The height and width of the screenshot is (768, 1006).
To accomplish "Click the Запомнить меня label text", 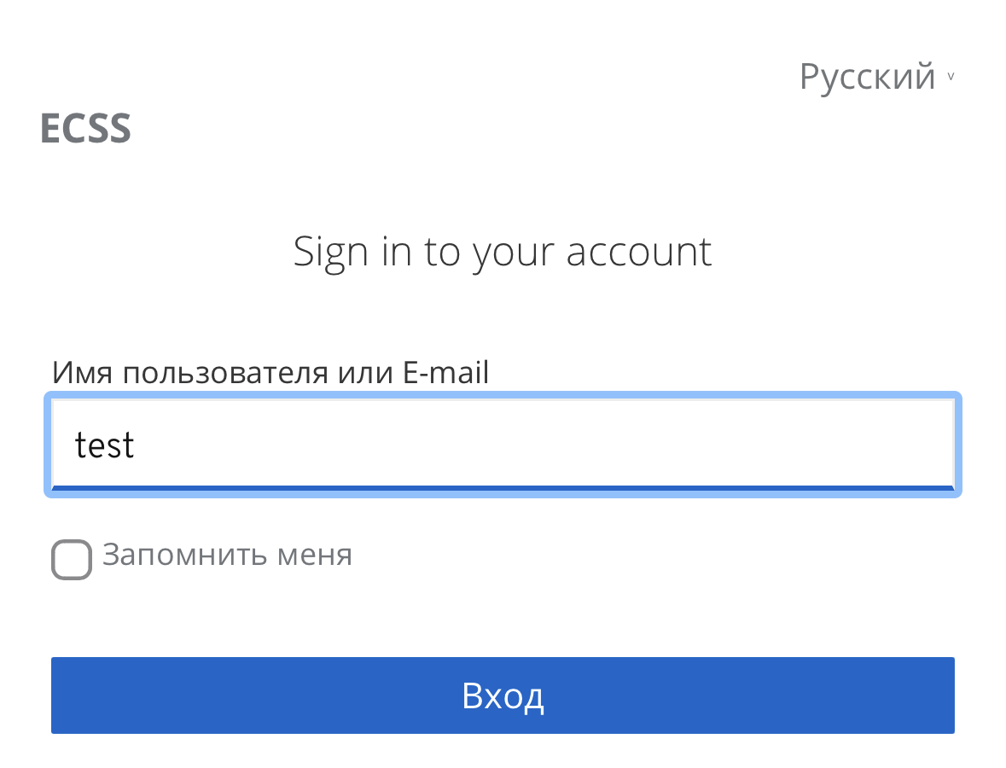I will tap(227, 556).
